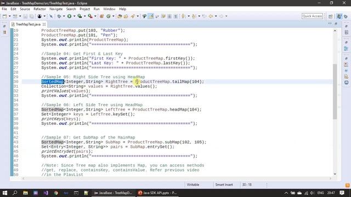The width and height of the screenshot is (351, 197).
Task: Click the Open Perspective icon
Action: click(x=331, y=16)
